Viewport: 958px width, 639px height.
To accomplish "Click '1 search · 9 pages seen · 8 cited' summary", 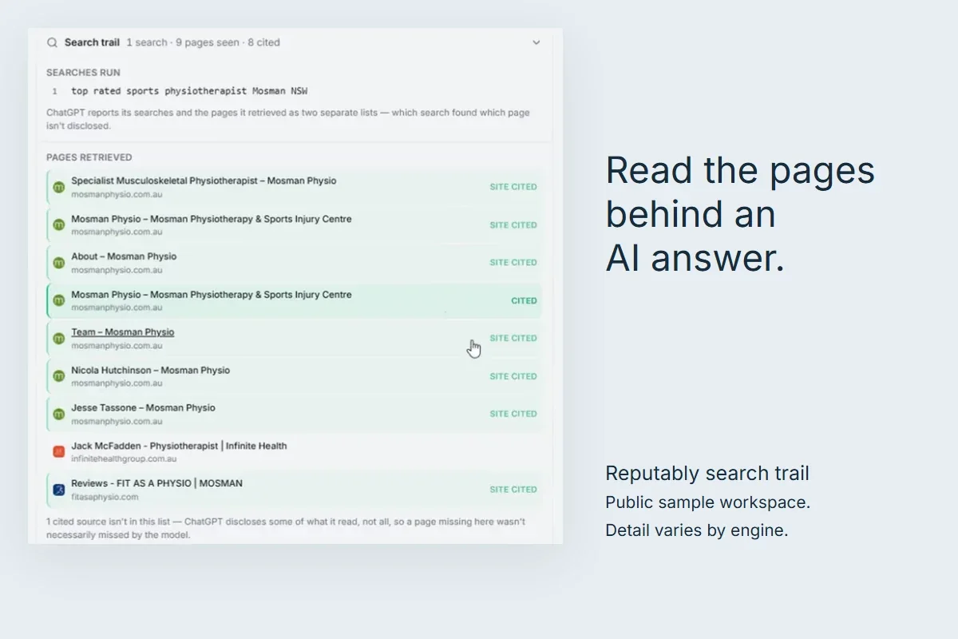I will point(203,42).
